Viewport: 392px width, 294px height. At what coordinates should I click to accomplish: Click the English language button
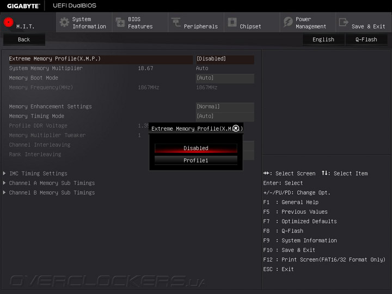[323, 40]
